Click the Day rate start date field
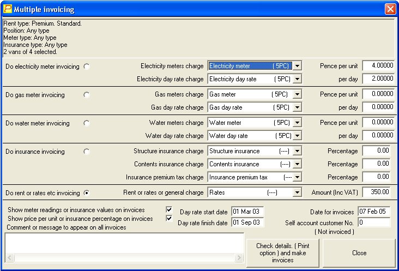This screenshot has width=399, height=271. pyautogui.click(x=247, y=212)
